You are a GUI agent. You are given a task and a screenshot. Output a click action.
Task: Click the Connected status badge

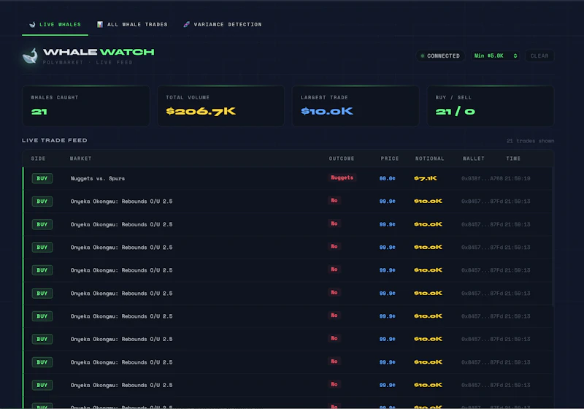(440, 56)
